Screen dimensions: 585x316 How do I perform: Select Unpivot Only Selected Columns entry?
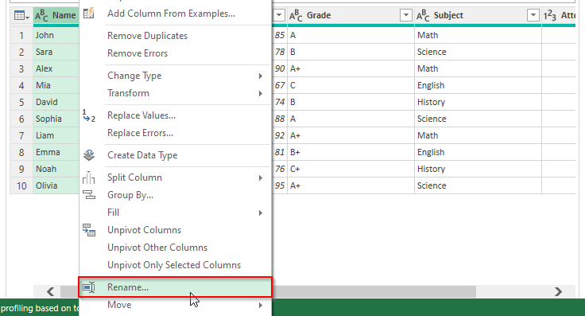click(x=176, y=265)
